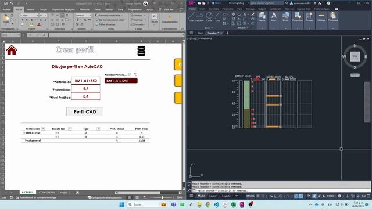Click the Move tool in AutoCAD Modify panel

click(x=234, y=14)
